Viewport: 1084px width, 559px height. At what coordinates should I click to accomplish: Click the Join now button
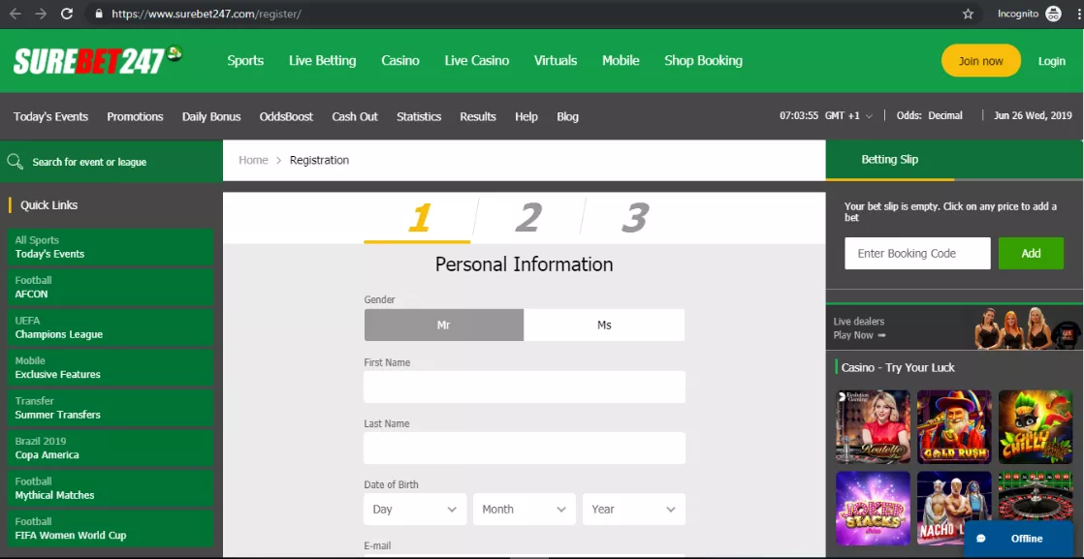coord(980,60)
